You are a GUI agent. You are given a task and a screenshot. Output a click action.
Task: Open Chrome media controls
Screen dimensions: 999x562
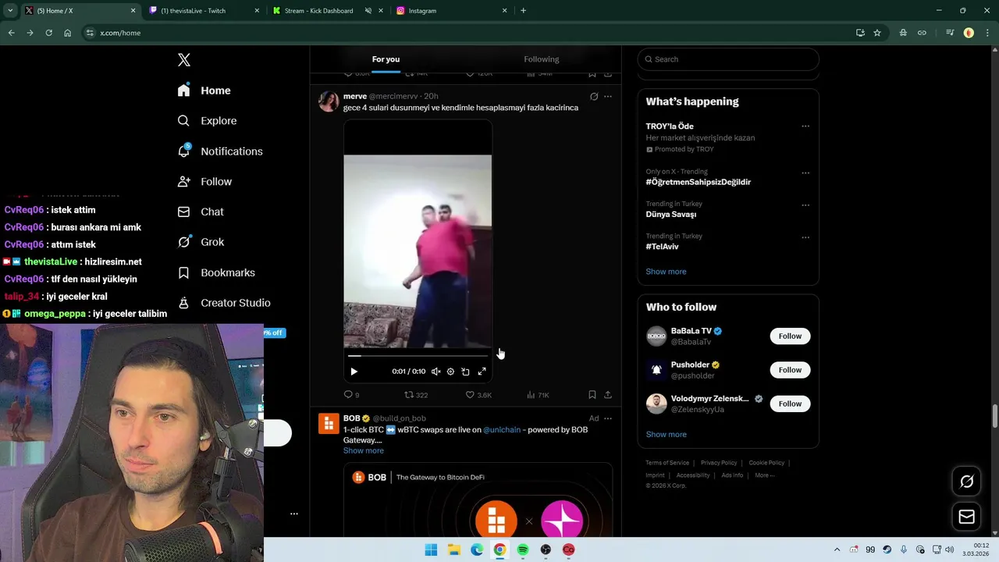point(950,33)
